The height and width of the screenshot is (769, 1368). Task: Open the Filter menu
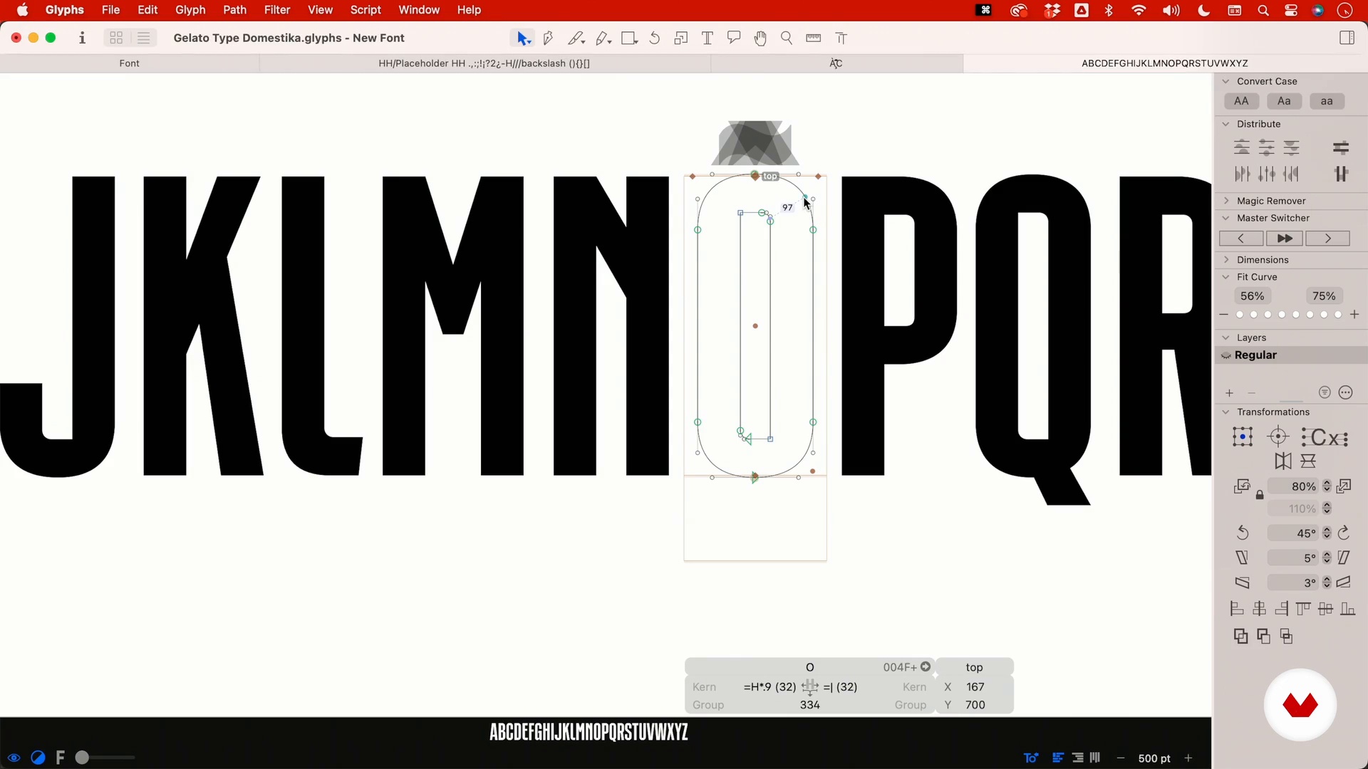[x=277, y=10]
